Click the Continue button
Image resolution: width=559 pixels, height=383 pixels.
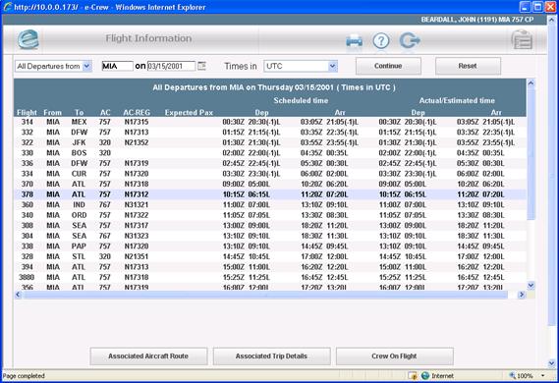coord(388,66)
